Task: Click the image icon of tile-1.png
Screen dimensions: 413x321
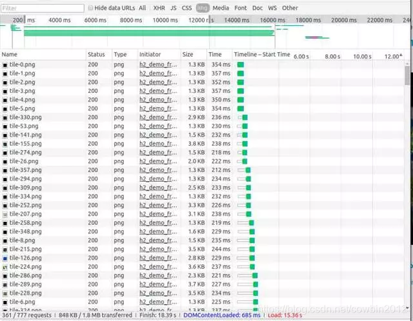Action: click(5, 73)
